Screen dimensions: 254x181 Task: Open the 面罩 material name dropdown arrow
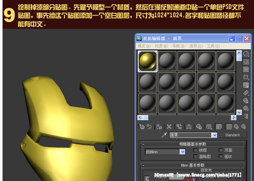(x=214, y=135)
